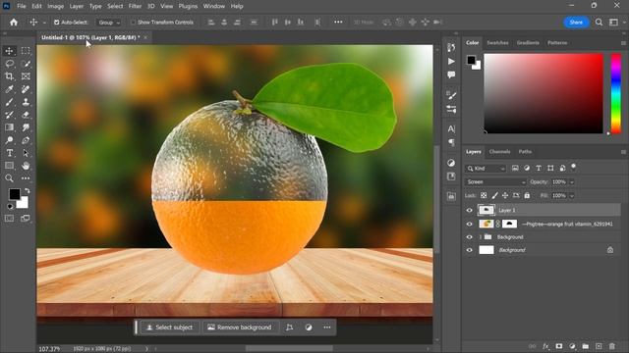Switch to the Swatches tab
Viewport: 629px width, 353px height.
[x=497, y=43]
